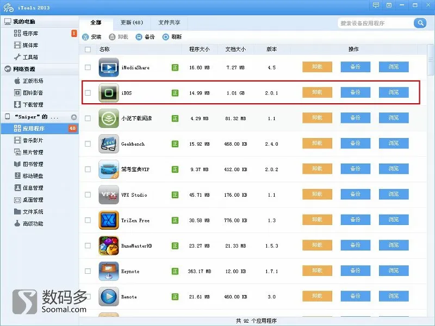Sort by the 文档大小 column header
Image resolution: width=435 pixels, height=326 pixels.
(x=235, y=49)
